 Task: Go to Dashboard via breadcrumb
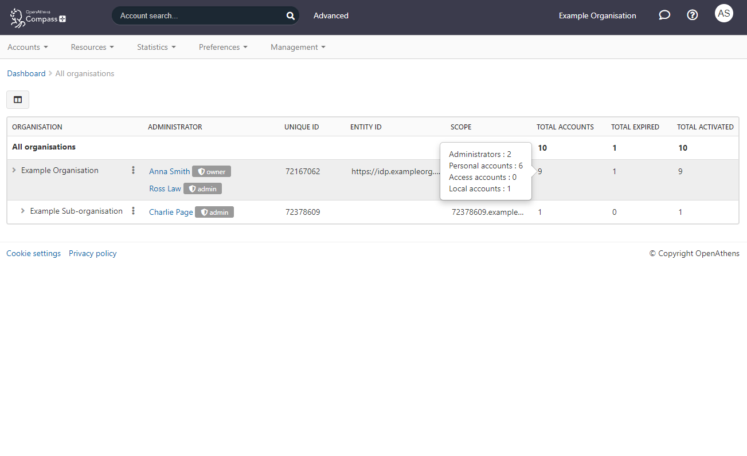(x=26, y=73)
